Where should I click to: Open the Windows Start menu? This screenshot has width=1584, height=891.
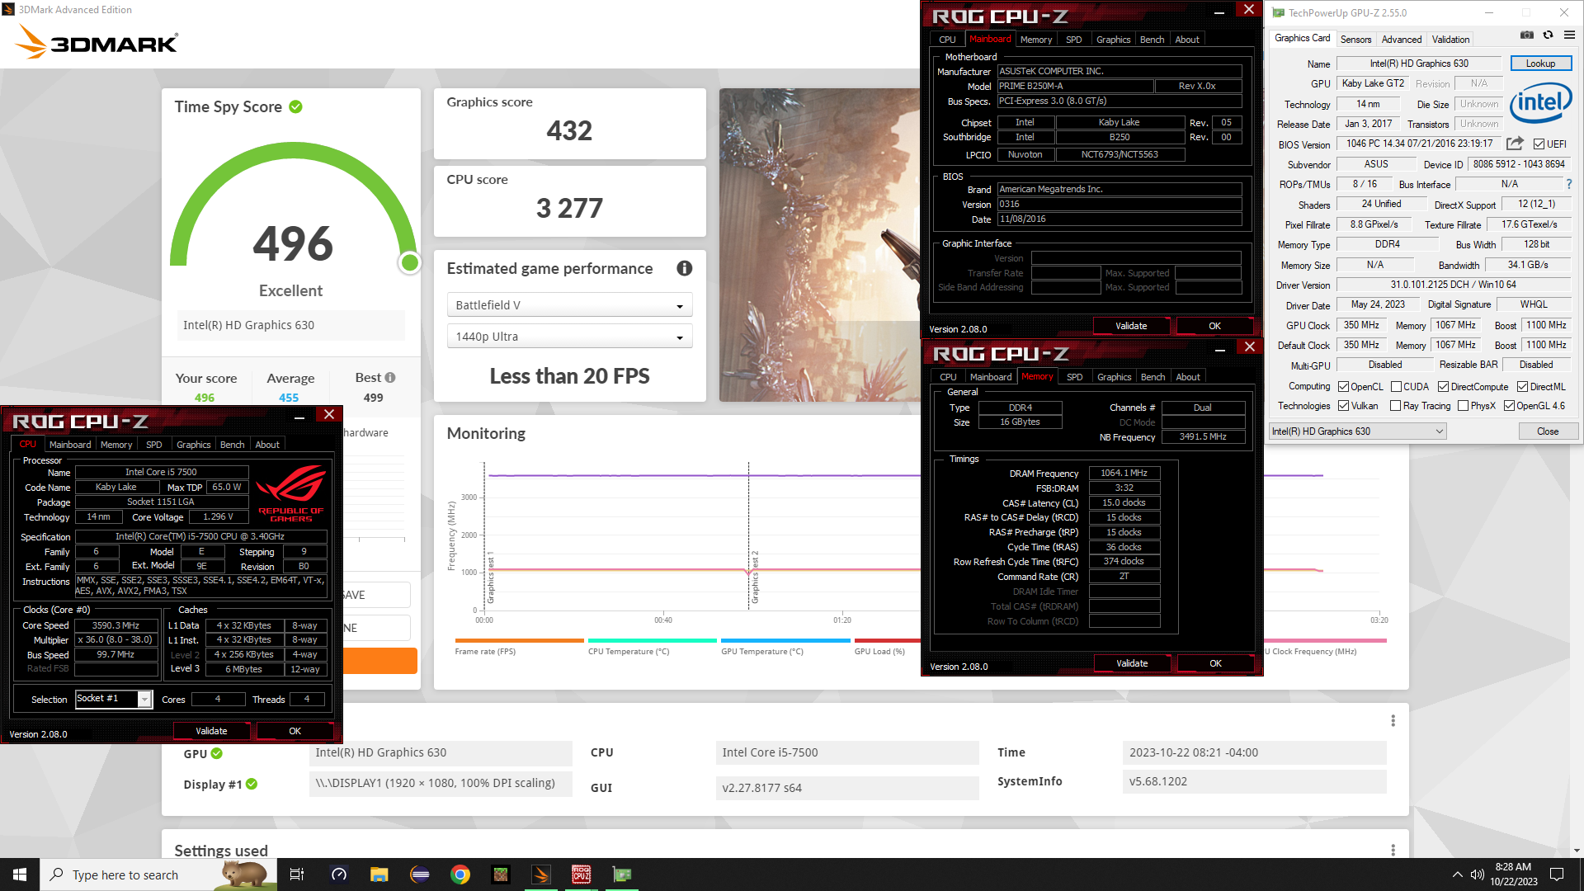(20, 874)
